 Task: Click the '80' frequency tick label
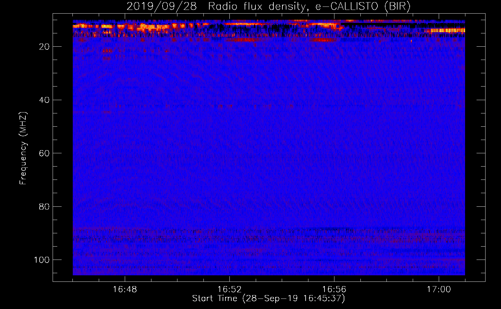[45, 206]
